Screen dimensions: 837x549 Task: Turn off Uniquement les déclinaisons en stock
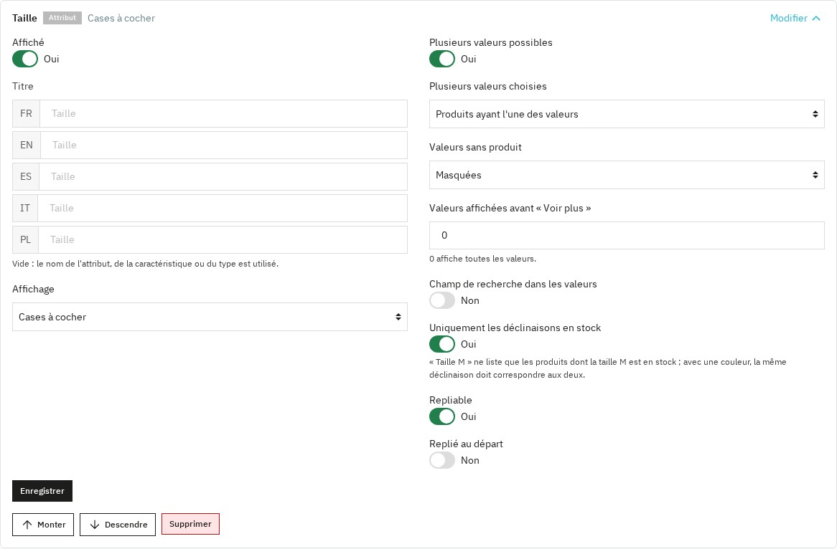point(442,344)
